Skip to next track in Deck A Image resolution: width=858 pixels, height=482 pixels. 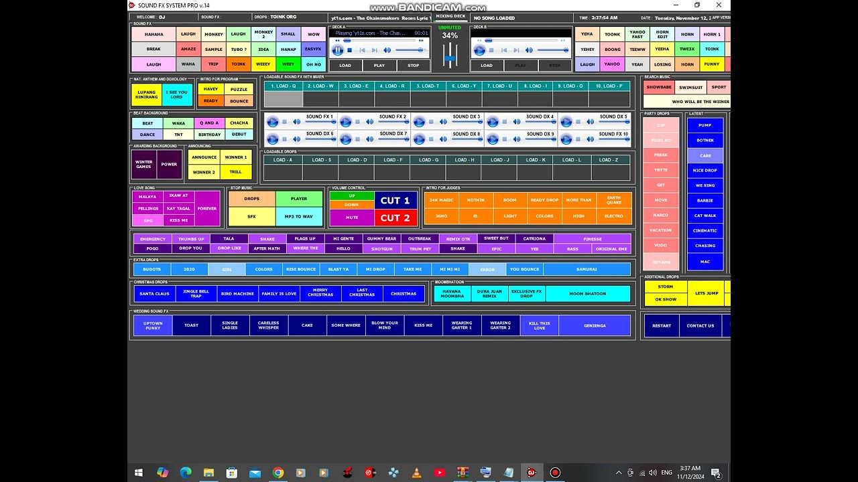point(375,50)
